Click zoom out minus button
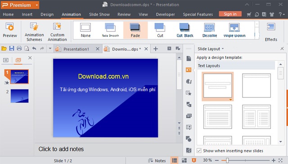This screenshot has width=288, height=164. [x=217, y=160]
